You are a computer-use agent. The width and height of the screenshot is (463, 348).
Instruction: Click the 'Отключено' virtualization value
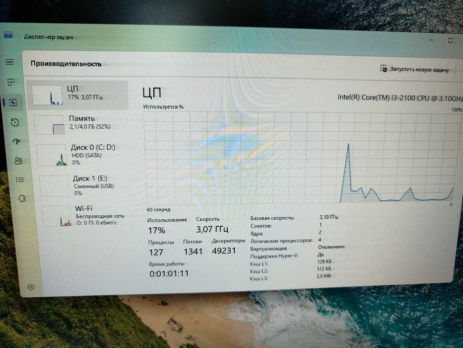pos(331,247)
